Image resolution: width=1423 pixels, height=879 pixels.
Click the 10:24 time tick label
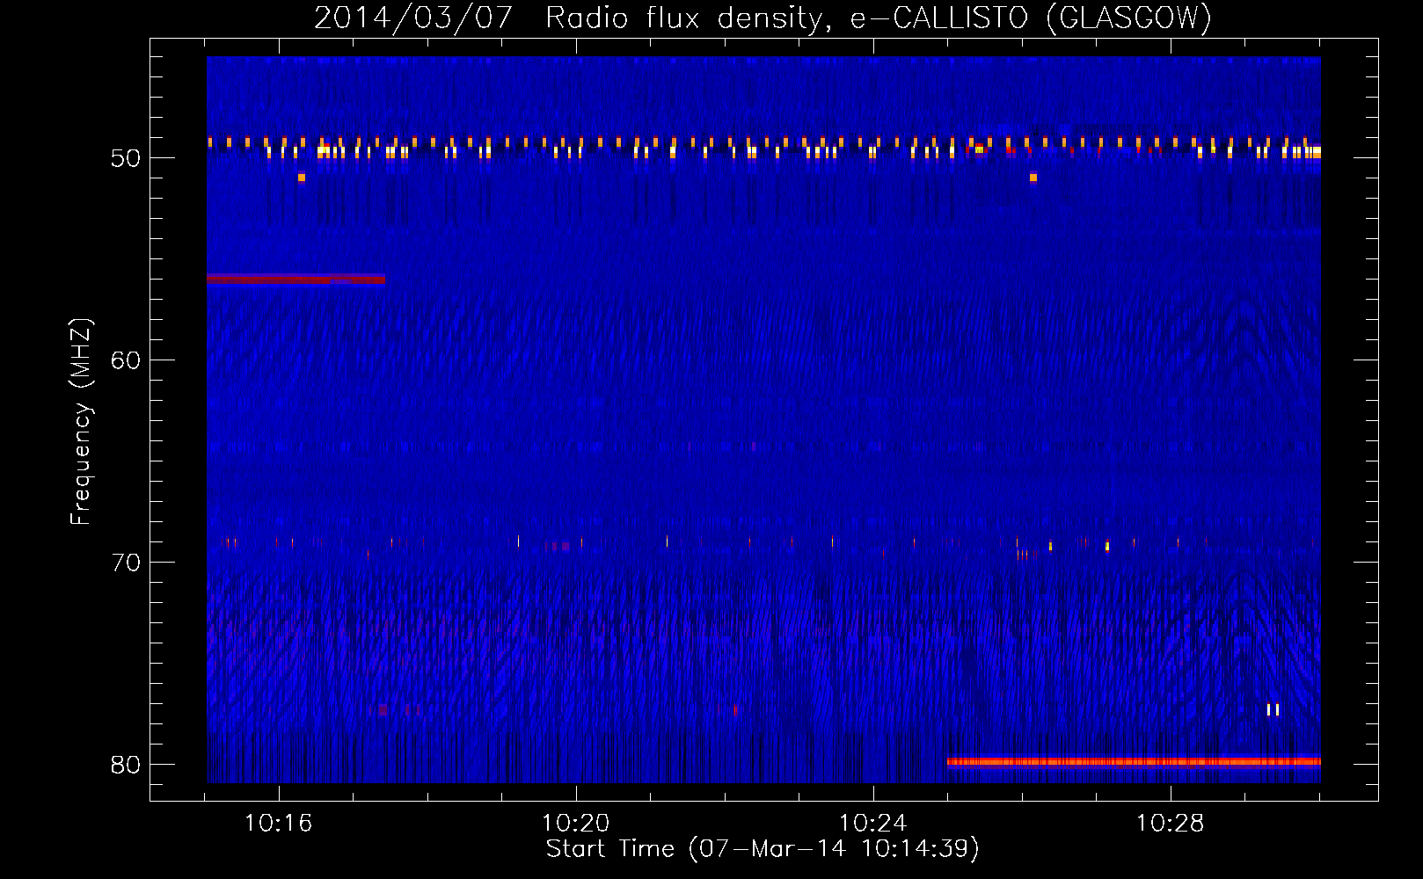coord(872,824)
